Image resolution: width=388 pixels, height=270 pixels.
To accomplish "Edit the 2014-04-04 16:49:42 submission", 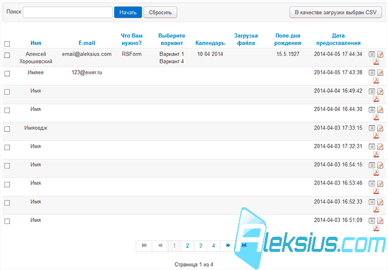I will pyautogui.click(x=380, y=91).
